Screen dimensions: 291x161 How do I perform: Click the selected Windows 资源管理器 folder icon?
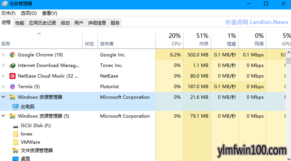(x=12, y=97)
